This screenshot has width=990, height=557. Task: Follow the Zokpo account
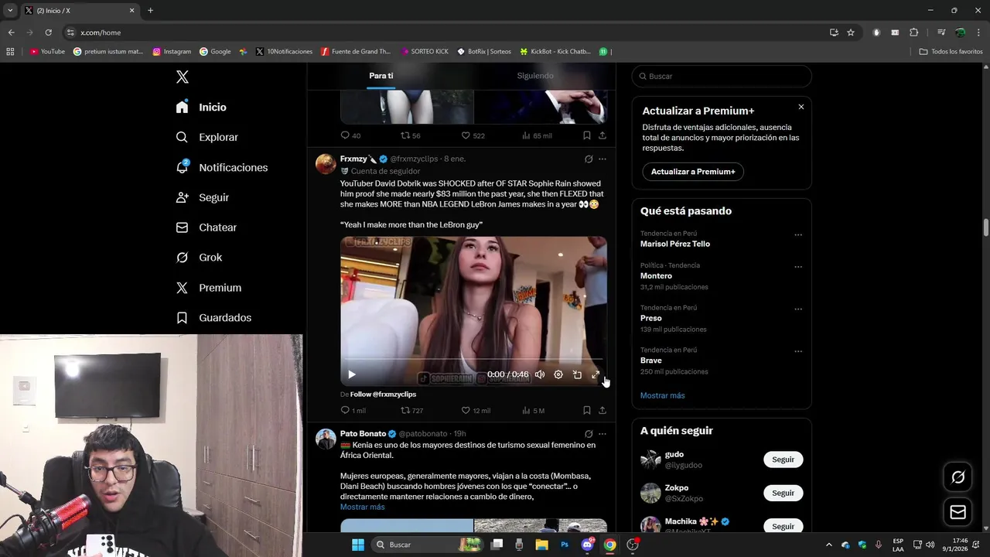click(783, 493)
